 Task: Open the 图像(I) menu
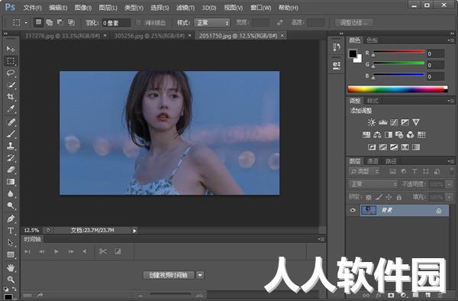[83, 8]
